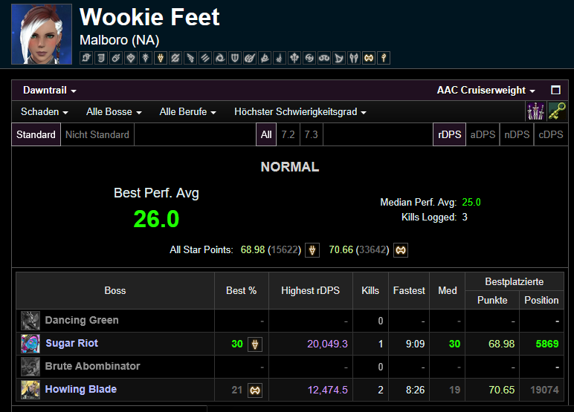Viewport: 574px width, 412px height.
Task: Switch to Standard rankings
Action: [x=36, y=134]
